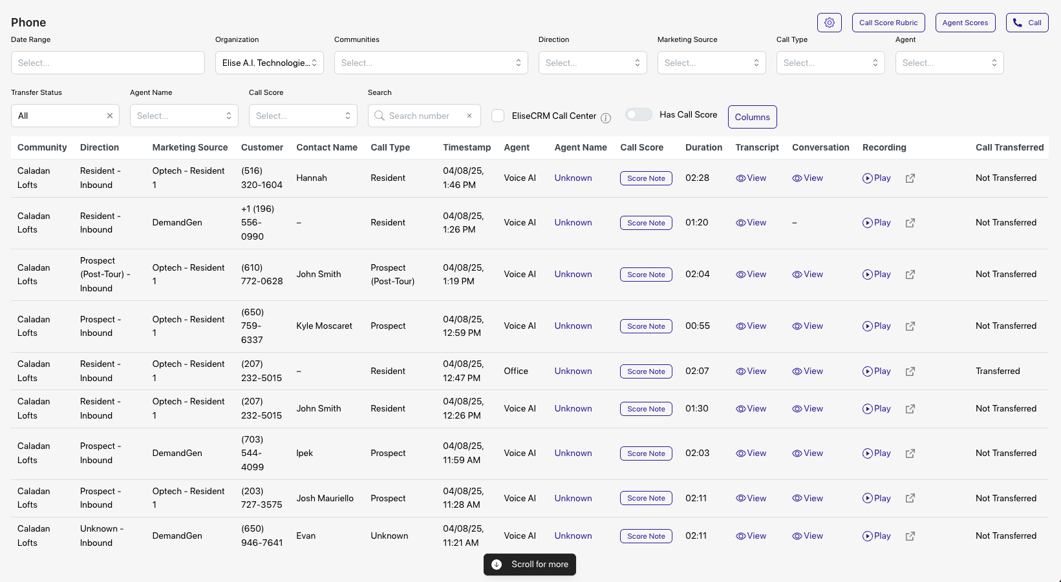Click the Scroll for more button

(x=530, y=565)
